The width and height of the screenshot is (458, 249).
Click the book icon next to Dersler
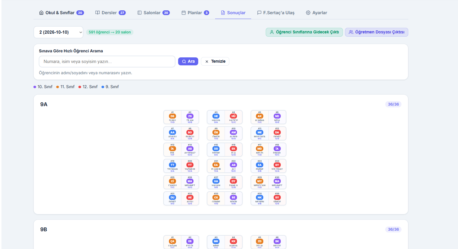(97, 13)
